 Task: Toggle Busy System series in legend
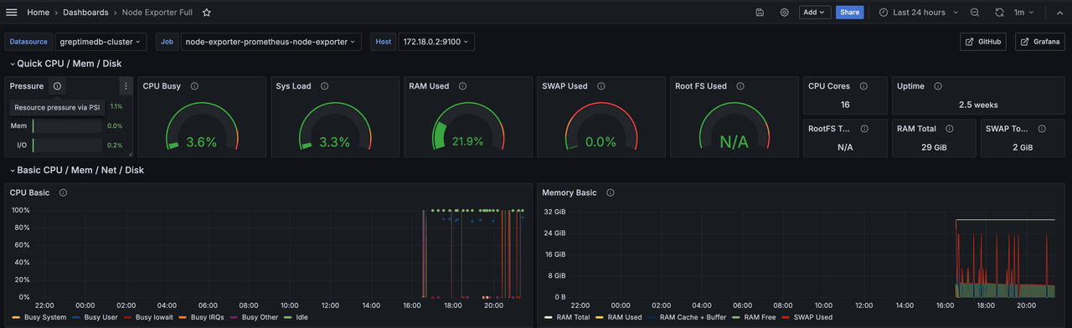click(39, 317)
